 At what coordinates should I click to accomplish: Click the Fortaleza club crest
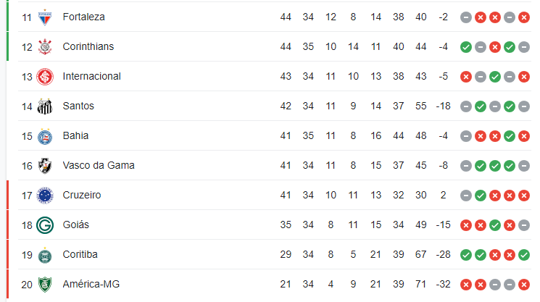[x=45, y=17]
